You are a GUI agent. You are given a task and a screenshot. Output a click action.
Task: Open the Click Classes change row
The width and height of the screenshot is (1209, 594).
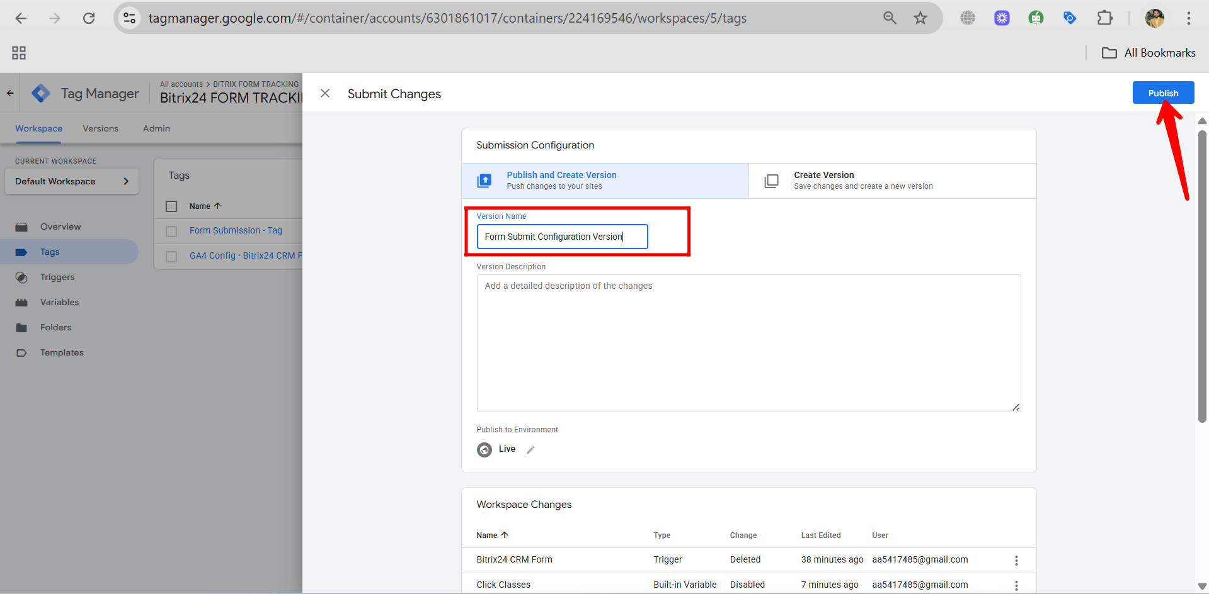[748, 584]
